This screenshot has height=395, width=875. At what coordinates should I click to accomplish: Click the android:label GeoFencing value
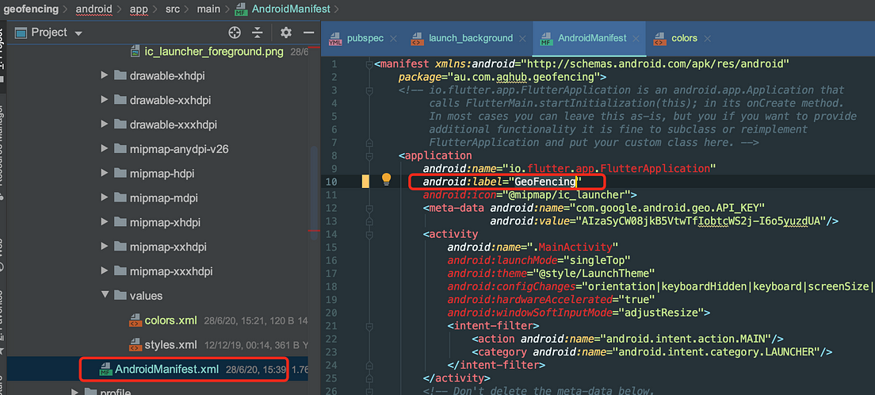pos(544,182)
